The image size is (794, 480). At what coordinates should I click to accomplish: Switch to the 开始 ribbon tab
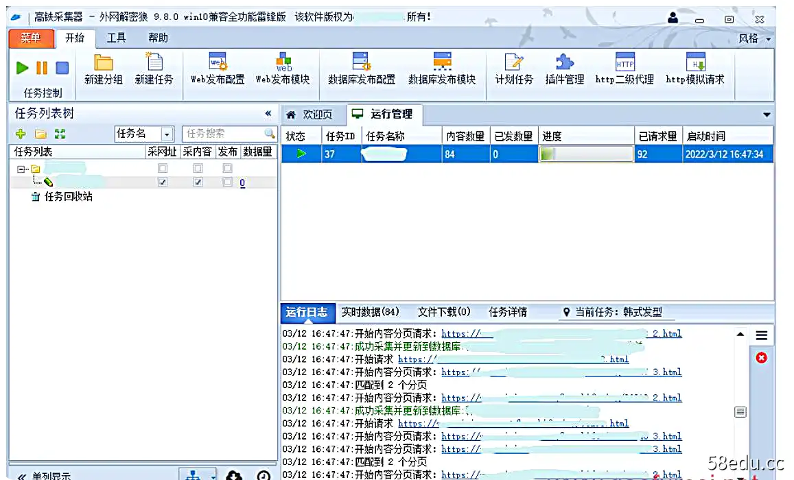pos(74,38)
